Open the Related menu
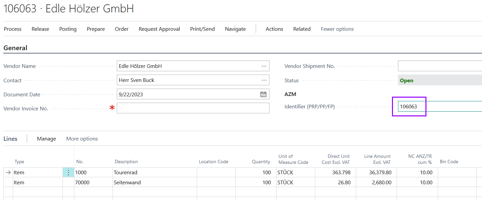482x200 pixels. 302,29
